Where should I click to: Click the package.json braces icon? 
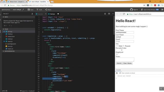[6, 44]
